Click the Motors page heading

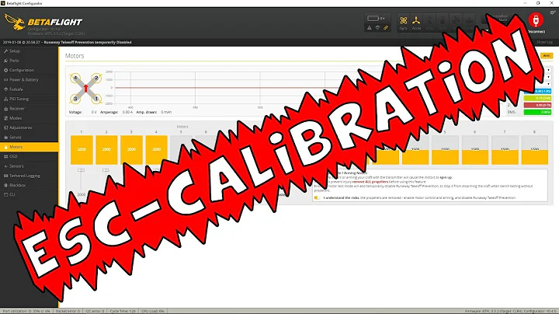click(x=75, y=56)
